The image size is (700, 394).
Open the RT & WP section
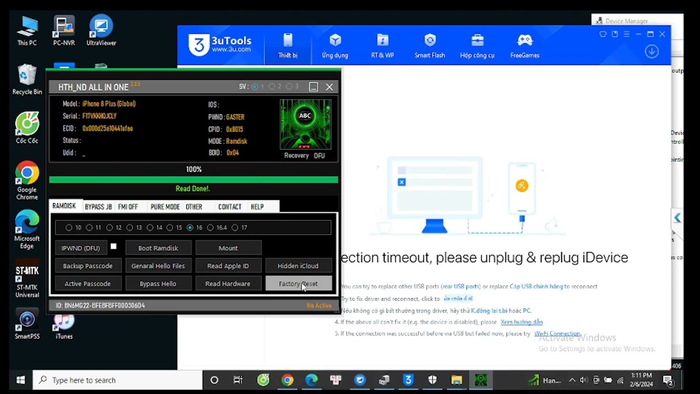[382, 46]
